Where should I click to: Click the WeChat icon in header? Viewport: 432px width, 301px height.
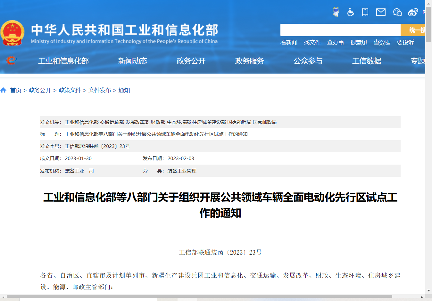(397, 12)
